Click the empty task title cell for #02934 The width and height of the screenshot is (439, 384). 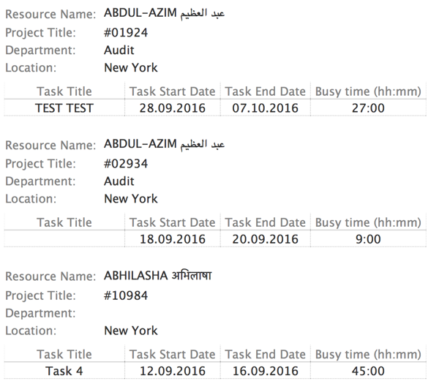pos(64,239)
